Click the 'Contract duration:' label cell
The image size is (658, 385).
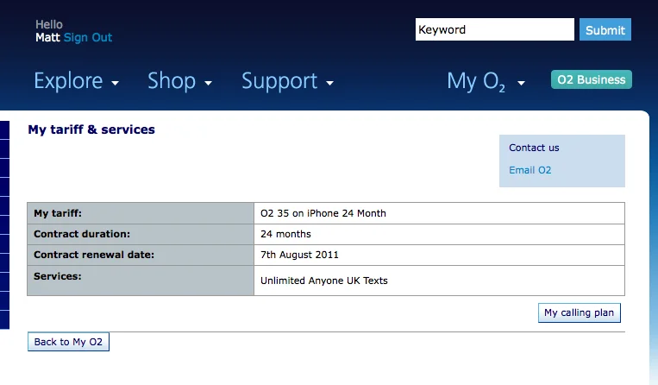[x=141, y=234]
